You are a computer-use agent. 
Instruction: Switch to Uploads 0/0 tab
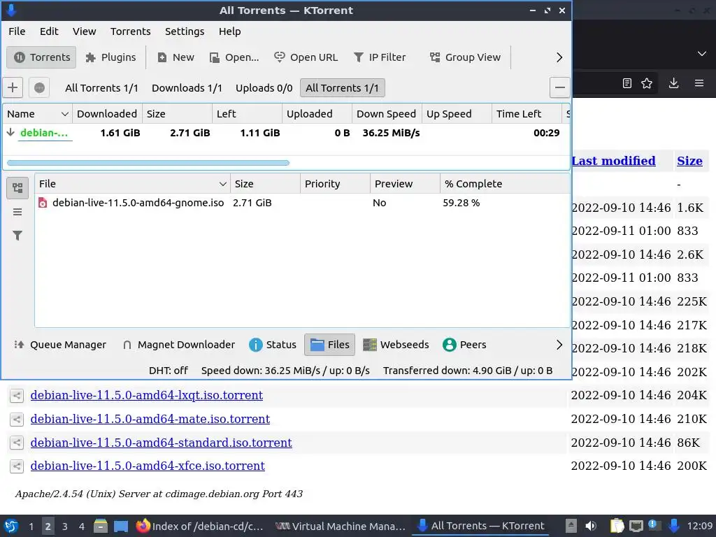click(264, 87)
